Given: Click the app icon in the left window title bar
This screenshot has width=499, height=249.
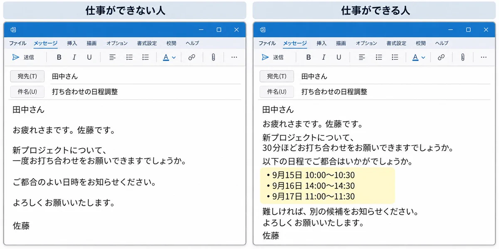Looking at the screenshot, I should [x=13, y=29].
